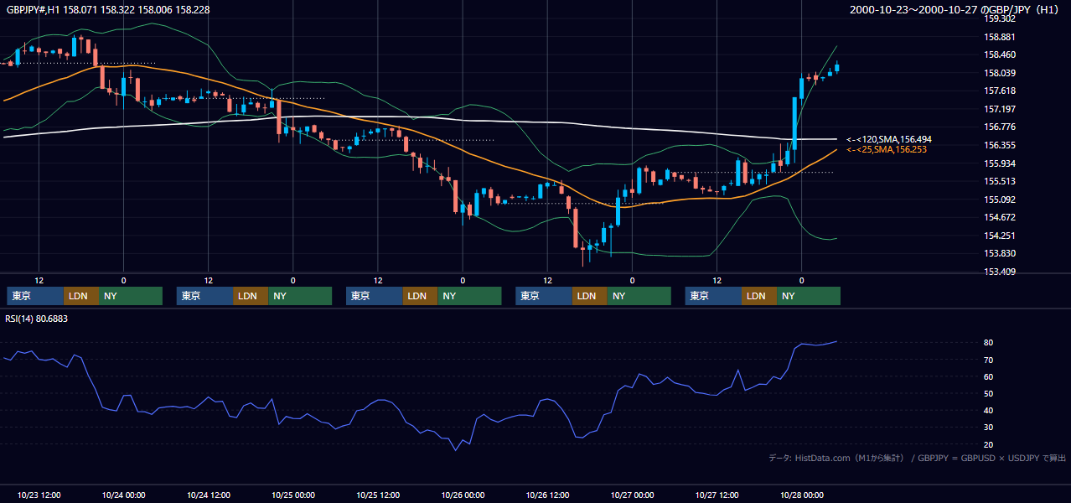Click the RSI line's endpoint near 80
This screenshot has width=1071, height=503.
click(836, 341)
